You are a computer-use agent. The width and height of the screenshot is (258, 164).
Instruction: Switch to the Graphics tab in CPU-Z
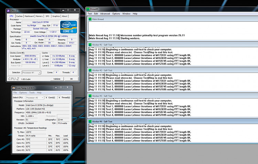[56, 16]
